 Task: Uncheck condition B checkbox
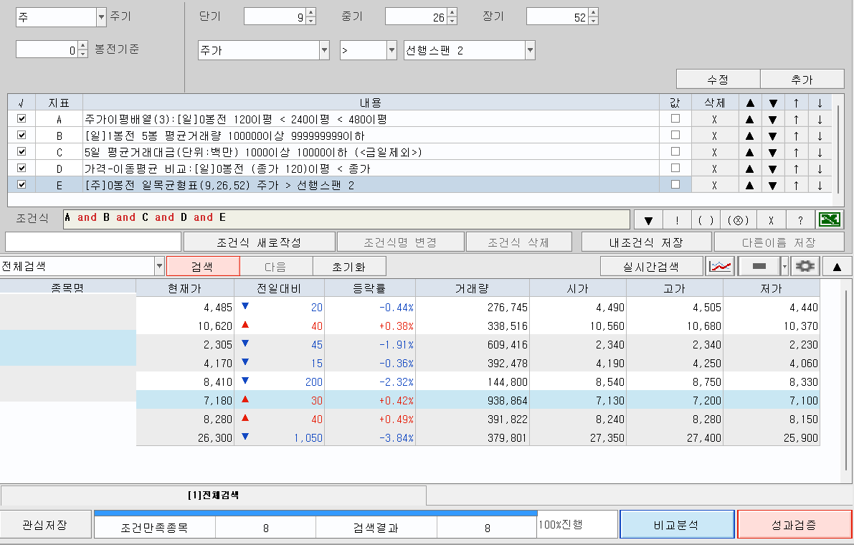[22, 135]
